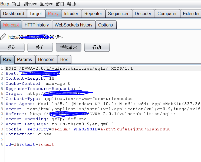The width and height of the screenshot is (201, 162).
Task: Click the id=1&Submit=Submit request body
Action: coord(30,144)
